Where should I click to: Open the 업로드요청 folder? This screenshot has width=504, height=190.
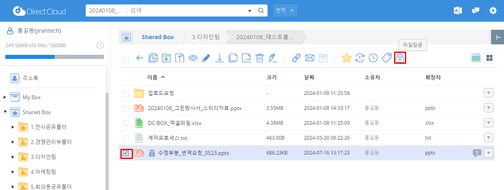(161, 93)
